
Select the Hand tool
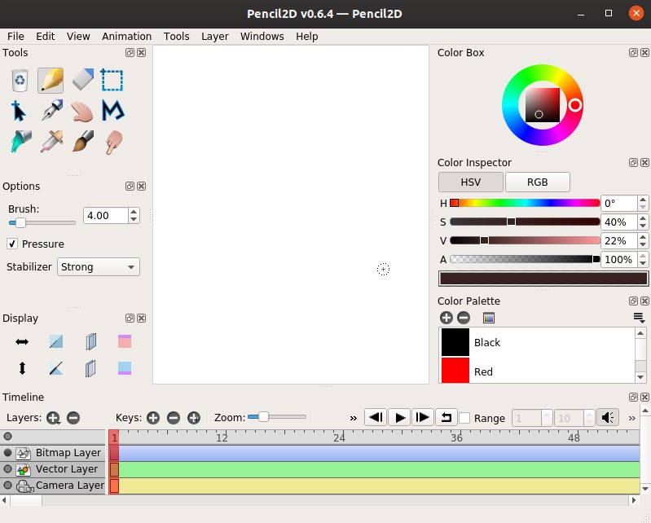tap(82, 111)
